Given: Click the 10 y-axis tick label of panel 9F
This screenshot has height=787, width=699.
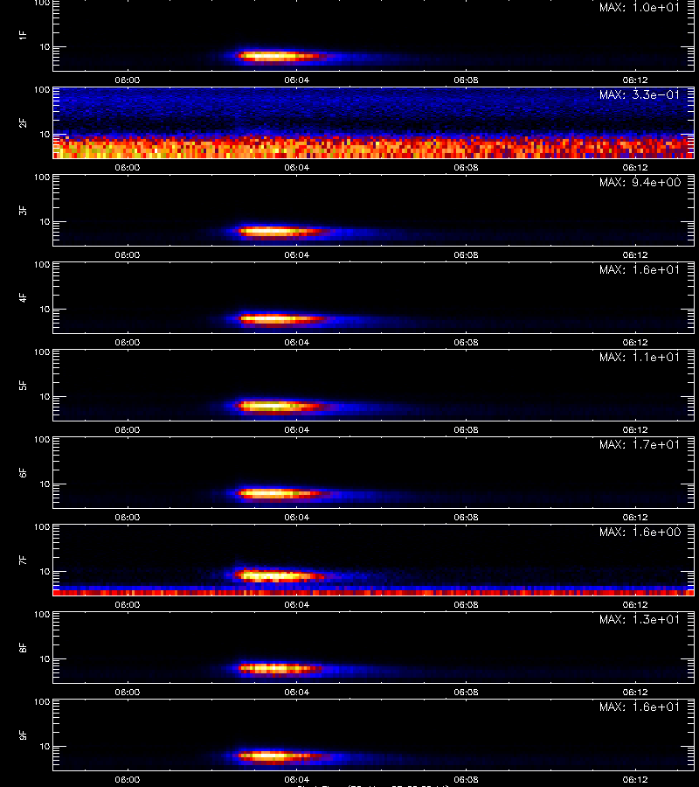Looking at the screenshot, I should (x=45, y=747).
